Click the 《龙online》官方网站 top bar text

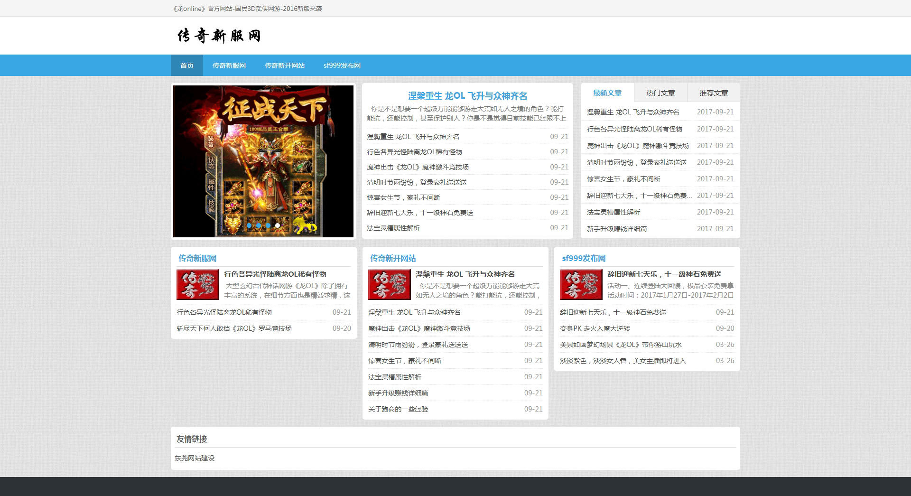coord(248,9)
